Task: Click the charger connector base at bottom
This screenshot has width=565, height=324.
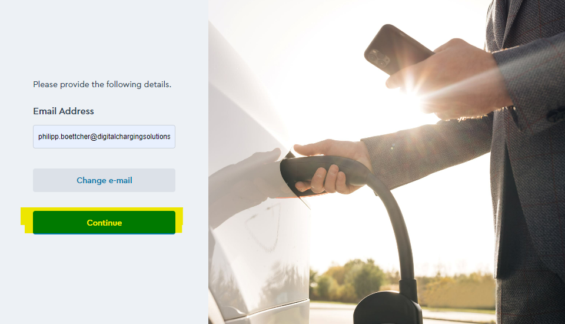Action: 387,308
